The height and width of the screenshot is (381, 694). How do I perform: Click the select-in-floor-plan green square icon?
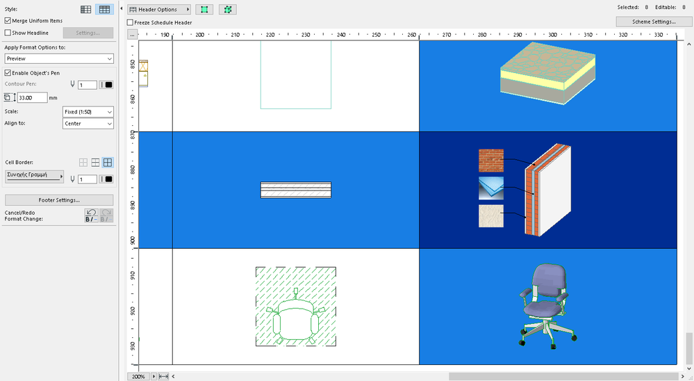point(204,10)
